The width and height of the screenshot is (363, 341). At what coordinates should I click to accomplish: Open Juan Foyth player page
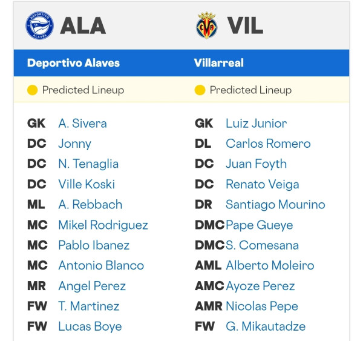point(257,164)
